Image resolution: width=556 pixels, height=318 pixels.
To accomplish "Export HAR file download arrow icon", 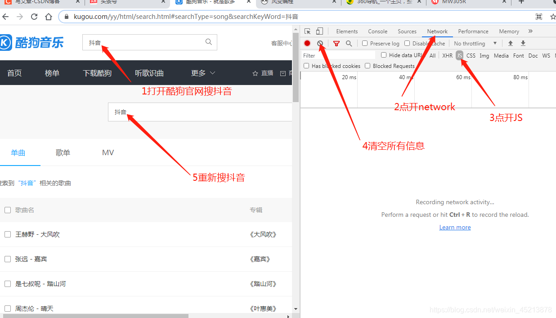I will click(523, 43).
